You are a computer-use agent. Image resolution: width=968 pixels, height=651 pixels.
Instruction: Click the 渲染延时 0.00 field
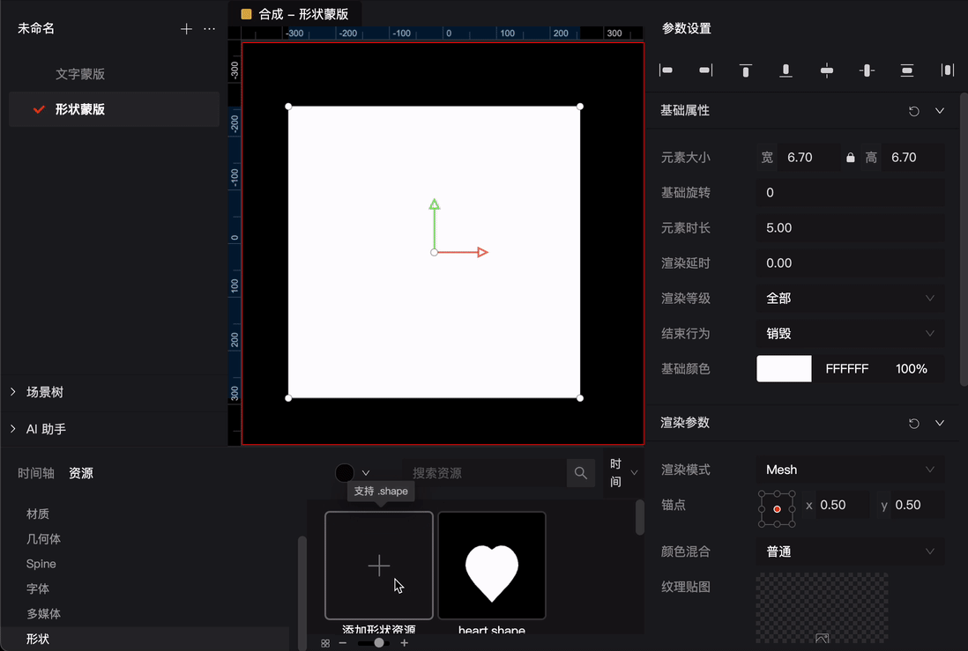[x=850, y=263]
